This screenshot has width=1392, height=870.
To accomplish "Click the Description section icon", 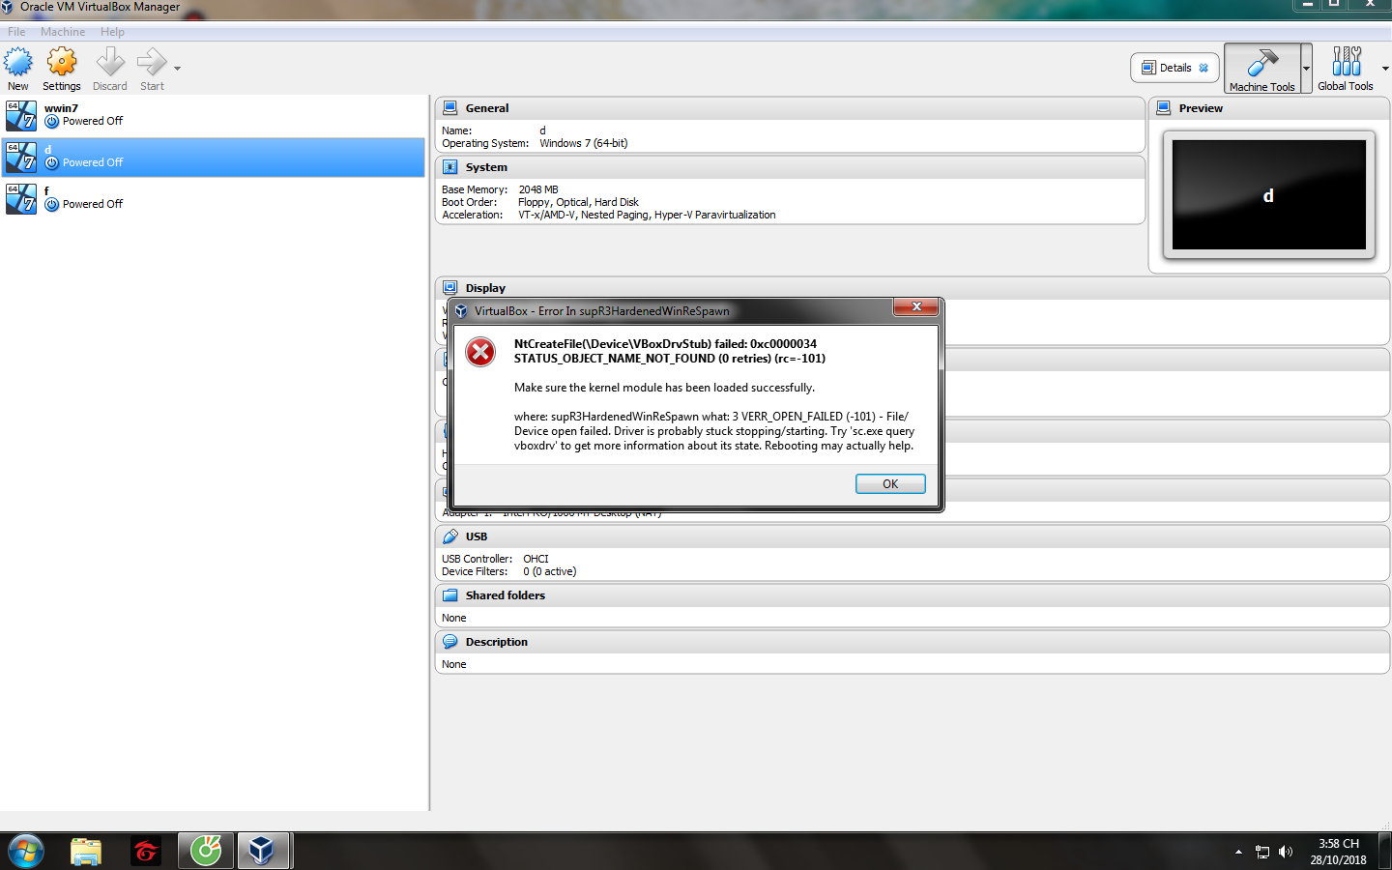I will (450, 642).
